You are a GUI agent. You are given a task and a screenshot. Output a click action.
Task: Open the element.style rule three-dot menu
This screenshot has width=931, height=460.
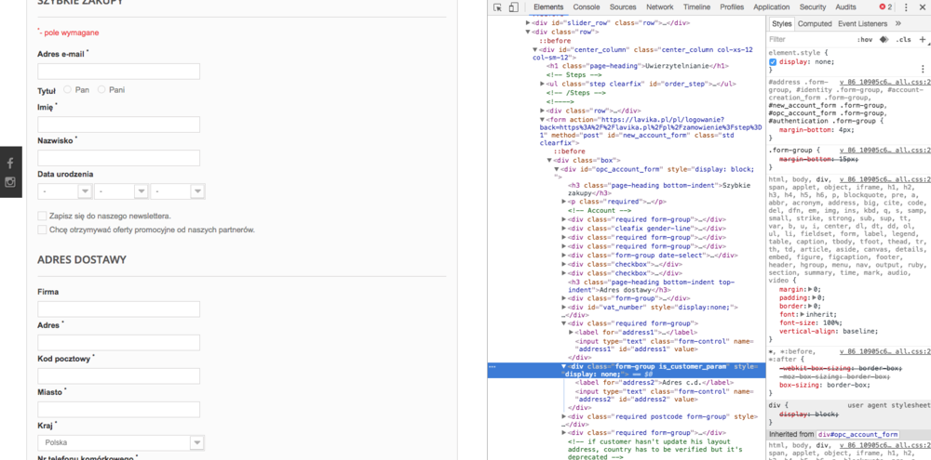[x=923, y=69]
